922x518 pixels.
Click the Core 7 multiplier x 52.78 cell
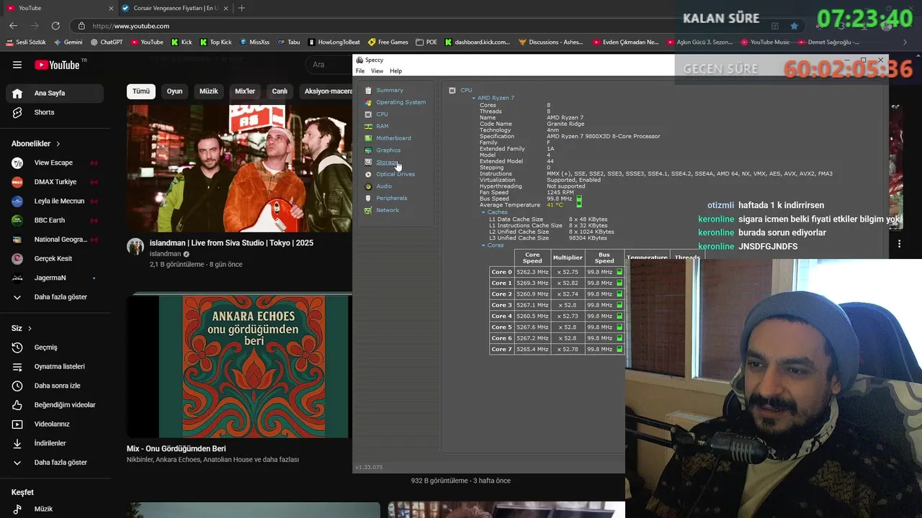568,349
